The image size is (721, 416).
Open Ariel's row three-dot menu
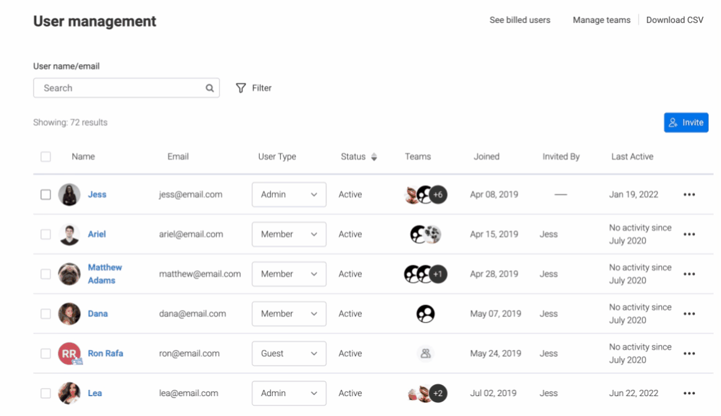(x=689, y=234)
